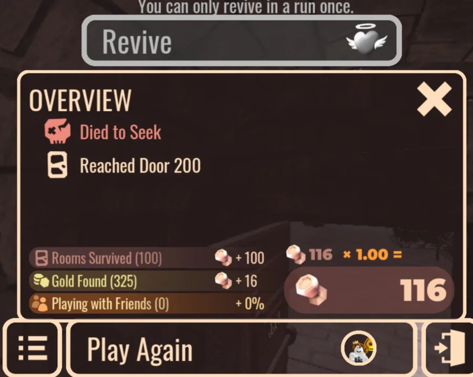Select the Reached Door 200 label
Screen dimensions: 473x377
pos(140,165)
